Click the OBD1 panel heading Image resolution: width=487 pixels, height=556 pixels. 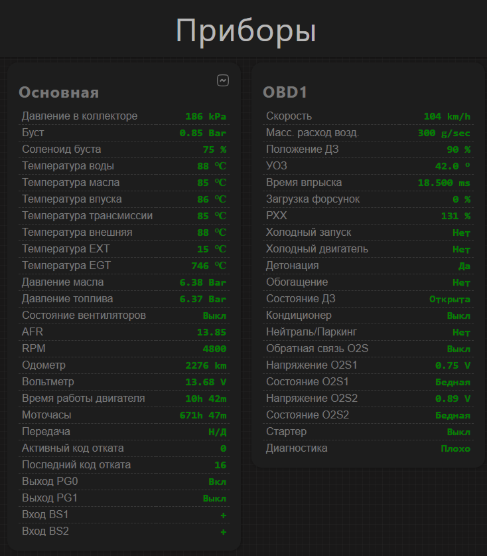coord(285,92)
